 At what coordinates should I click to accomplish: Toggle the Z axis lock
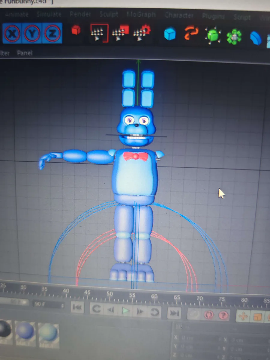click(x=52, y=33)
